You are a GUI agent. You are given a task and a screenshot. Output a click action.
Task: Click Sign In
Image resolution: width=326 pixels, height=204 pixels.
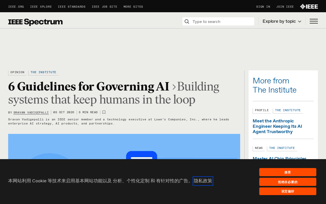tap(263, 7)
